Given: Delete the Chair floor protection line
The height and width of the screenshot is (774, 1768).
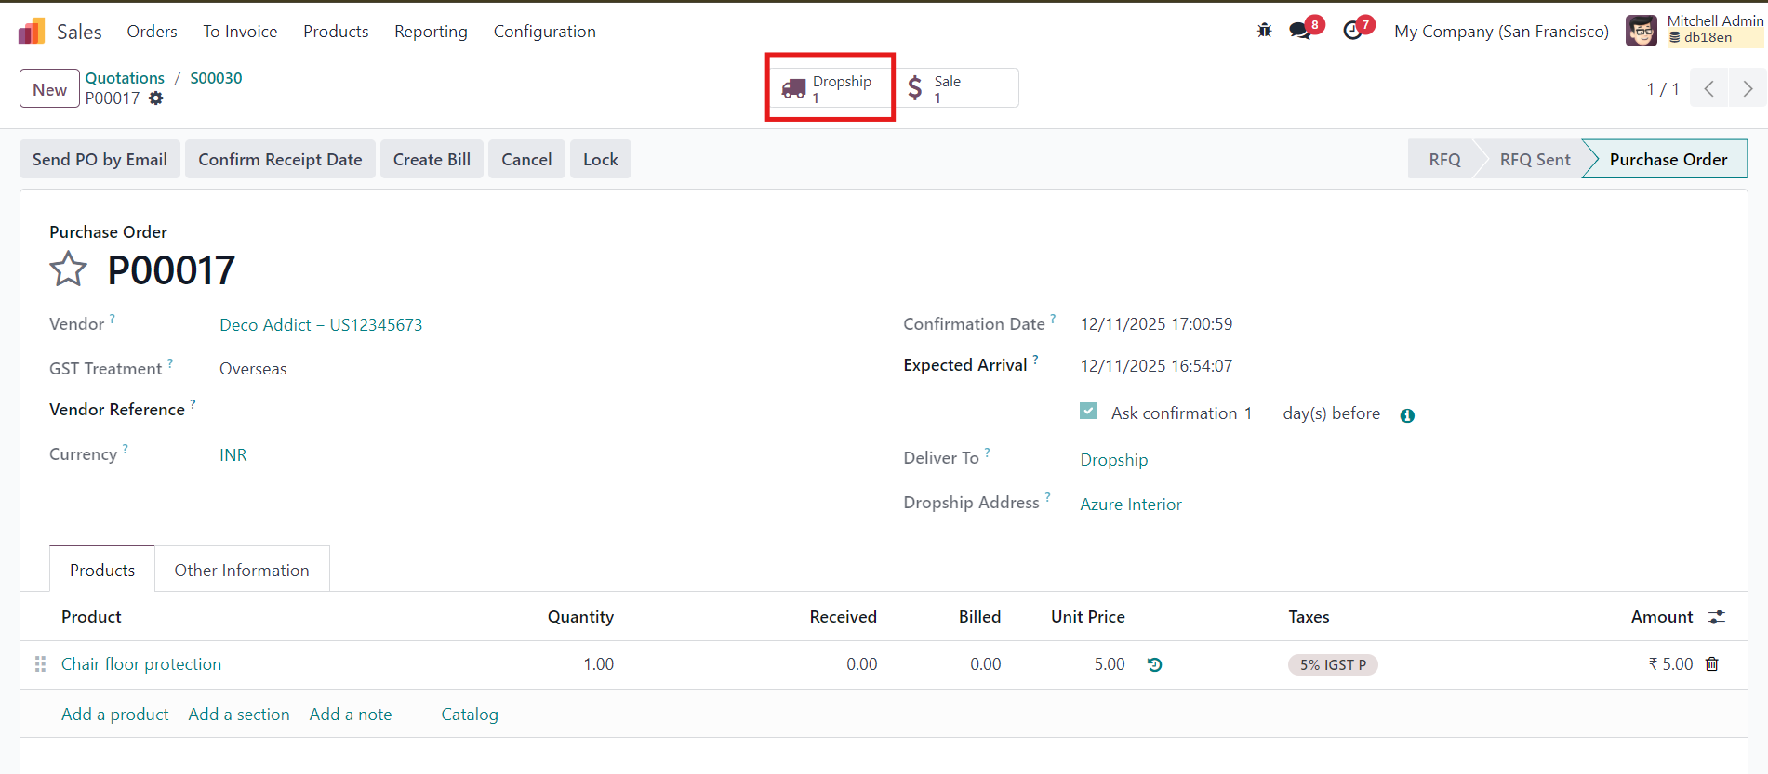Looking at the screenshot, I should click(1712, 664).
